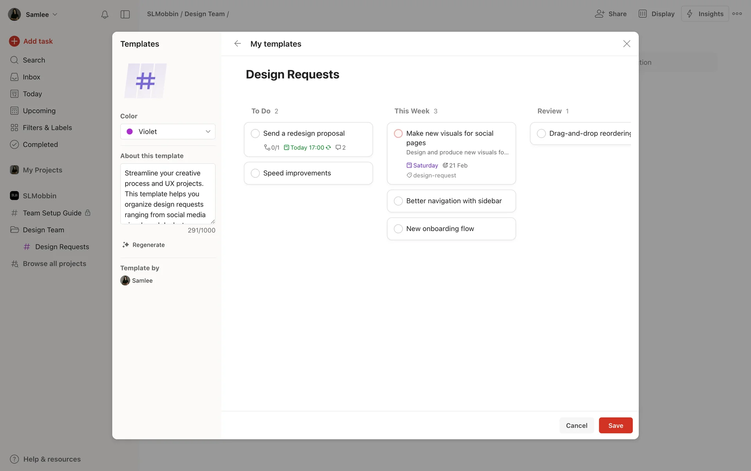Viewport: 751px width, 471px height.
Task: Open the Violet color dropdown
Action: (x=168, y=132)
